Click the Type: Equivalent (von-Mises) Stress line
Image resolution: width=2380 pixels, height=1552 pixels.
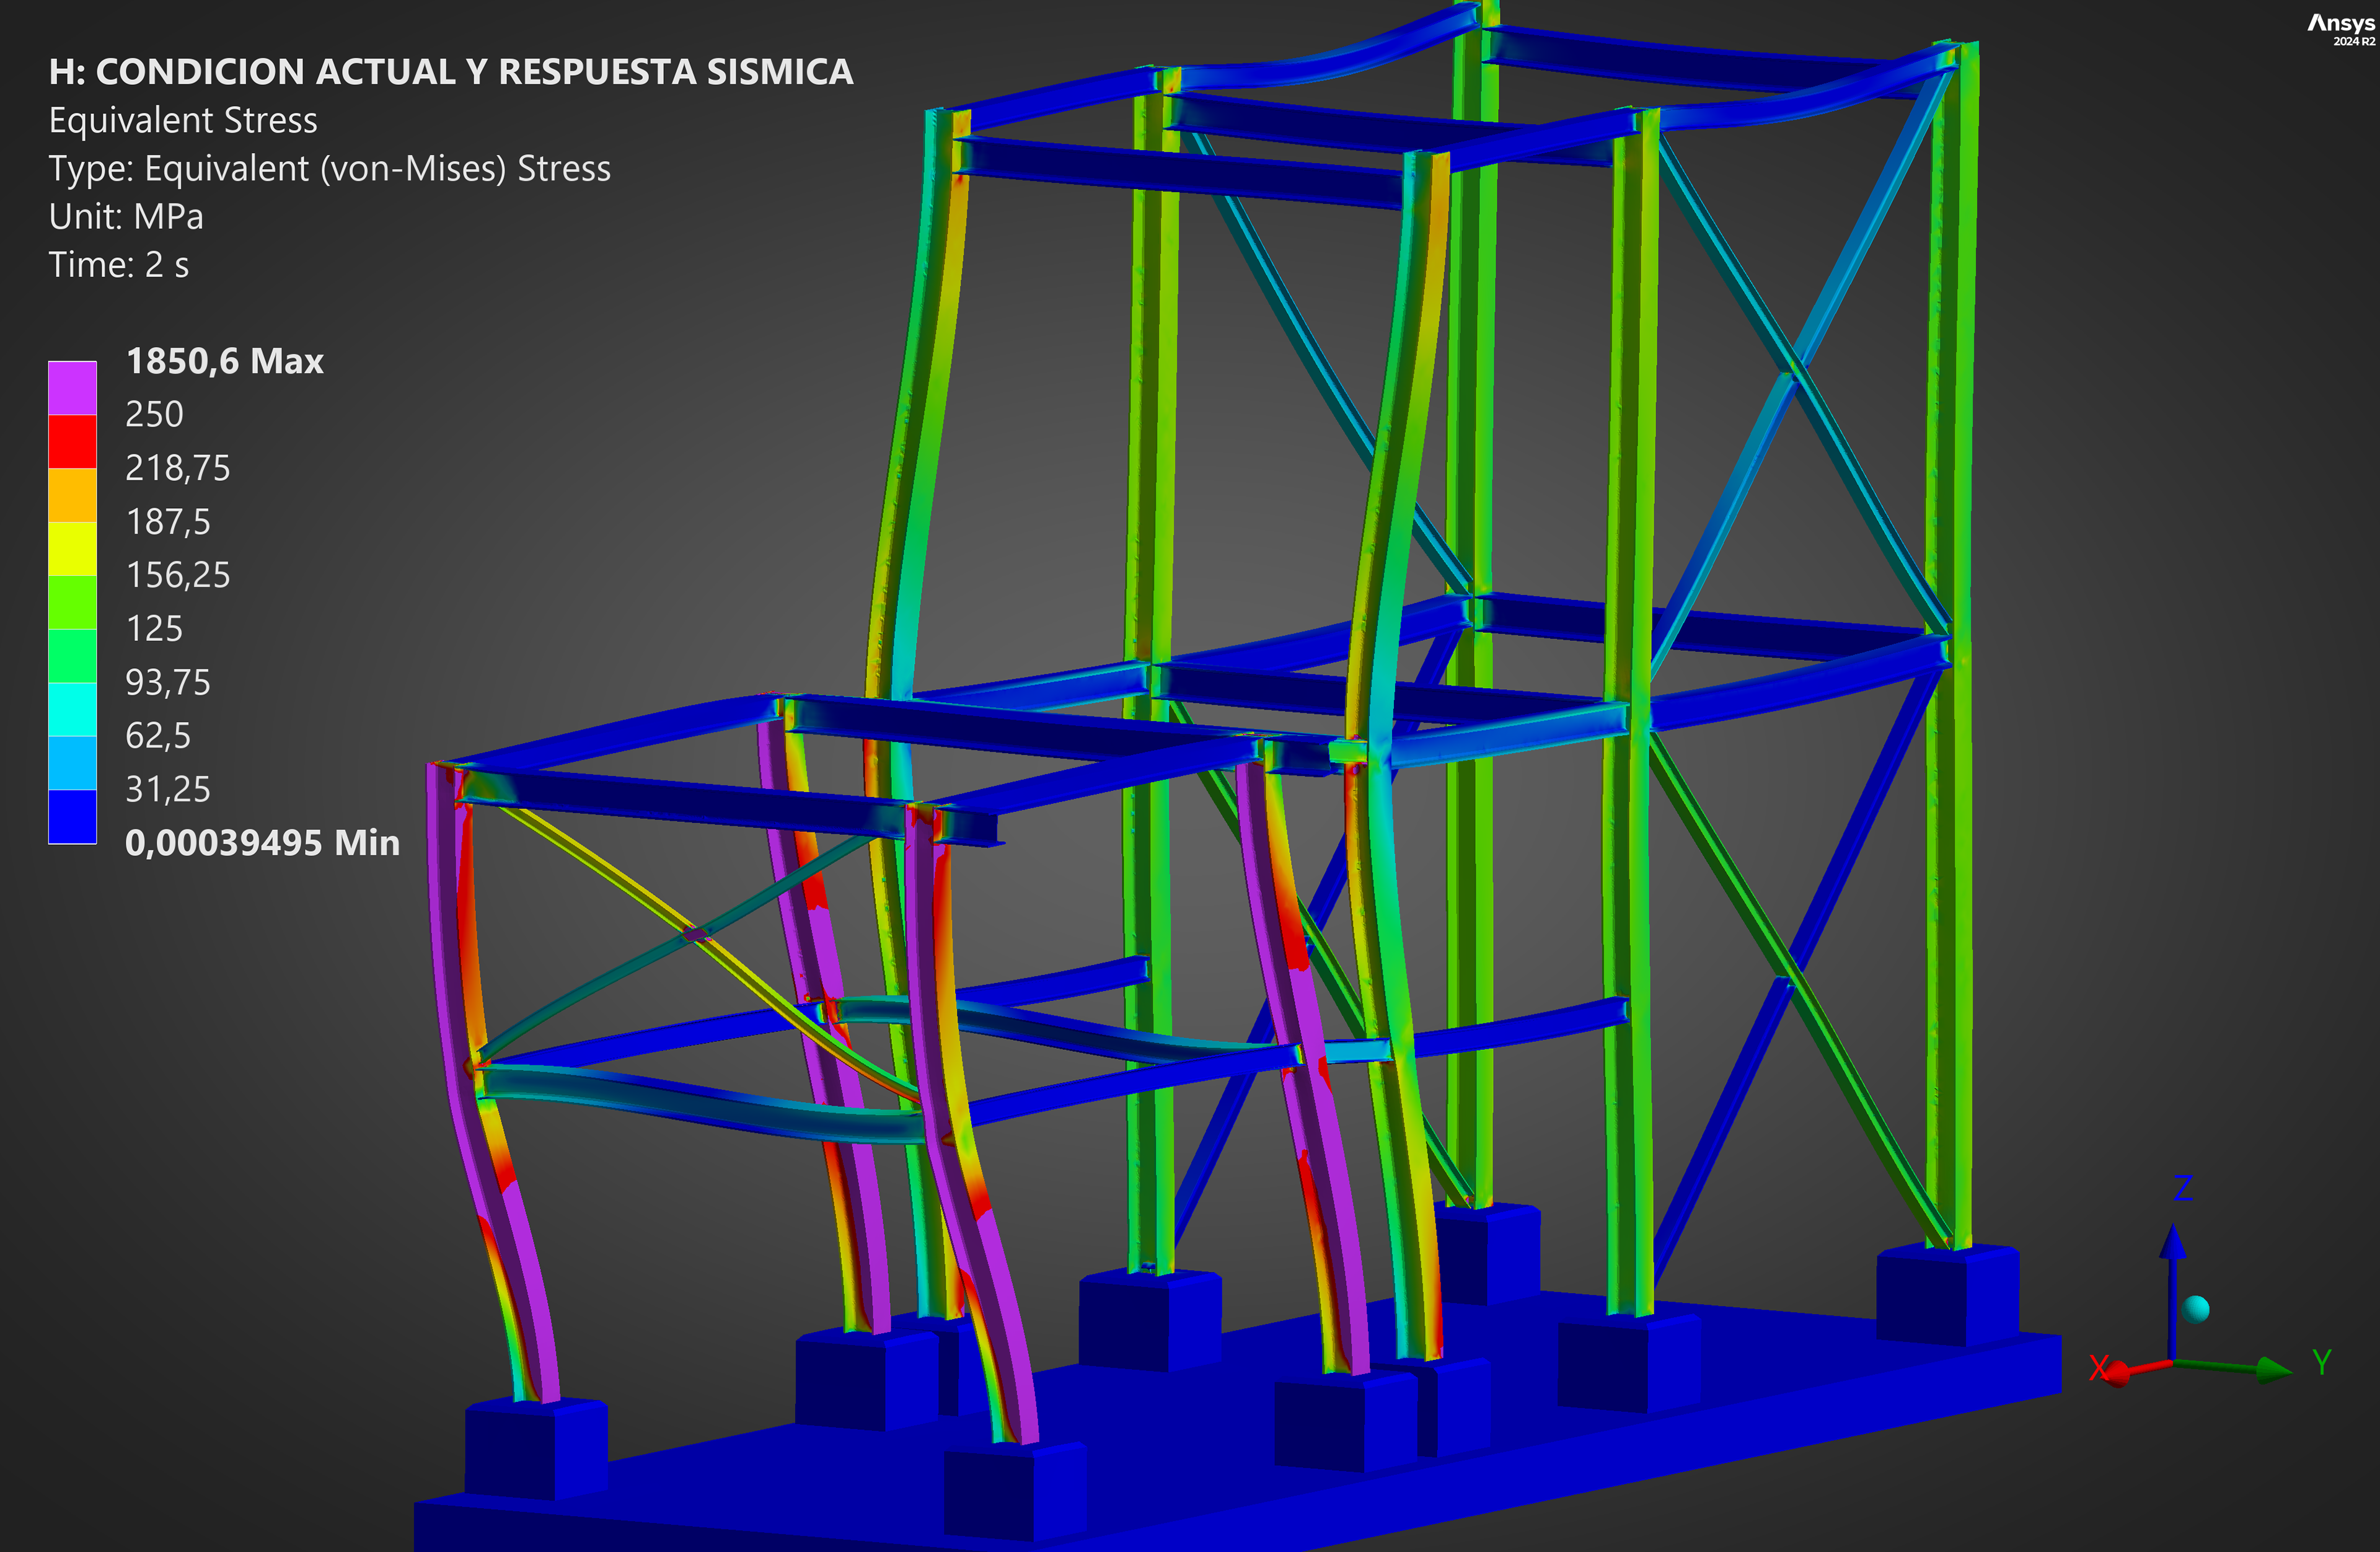(329, 169)
